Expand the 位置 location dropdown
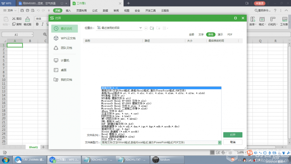This screenshot has width=291, height=164. [140, 28]
